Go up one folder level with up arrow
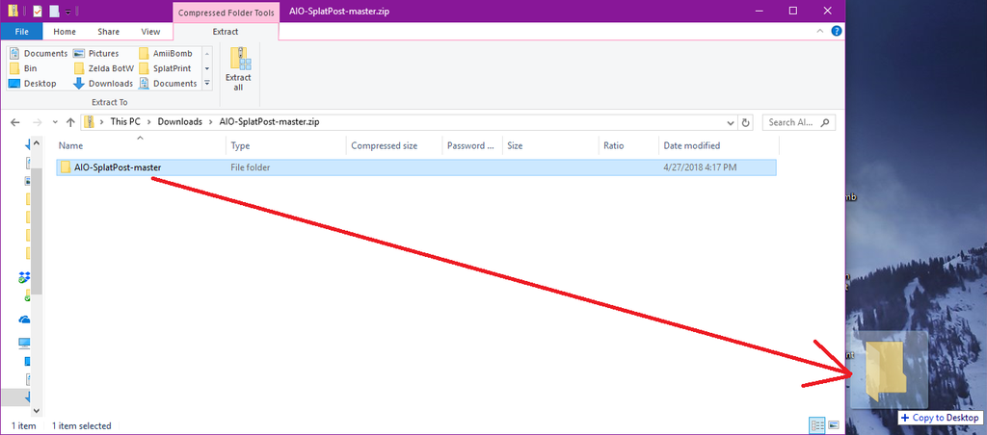The height and width of the screenshot is (435, 987). click(x=70, y=122)
